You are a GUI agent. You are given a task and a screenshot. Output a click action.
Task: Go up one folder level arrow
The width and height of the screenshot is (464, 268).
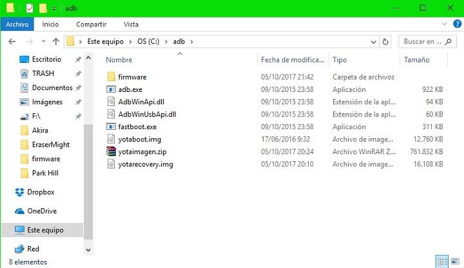56,42
